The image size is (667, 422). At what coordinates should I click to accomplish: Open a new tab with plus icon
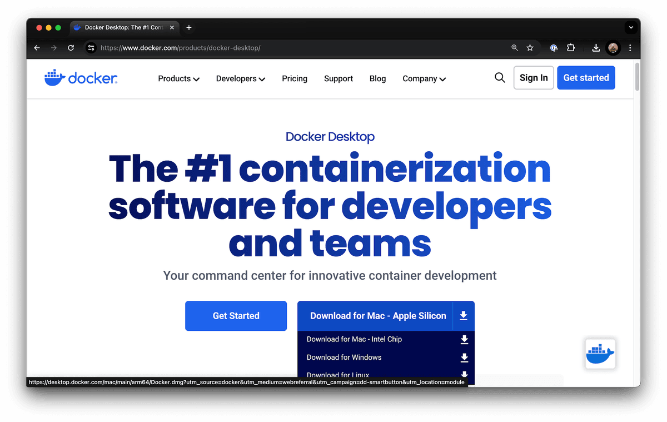click(x=189, y=27)
